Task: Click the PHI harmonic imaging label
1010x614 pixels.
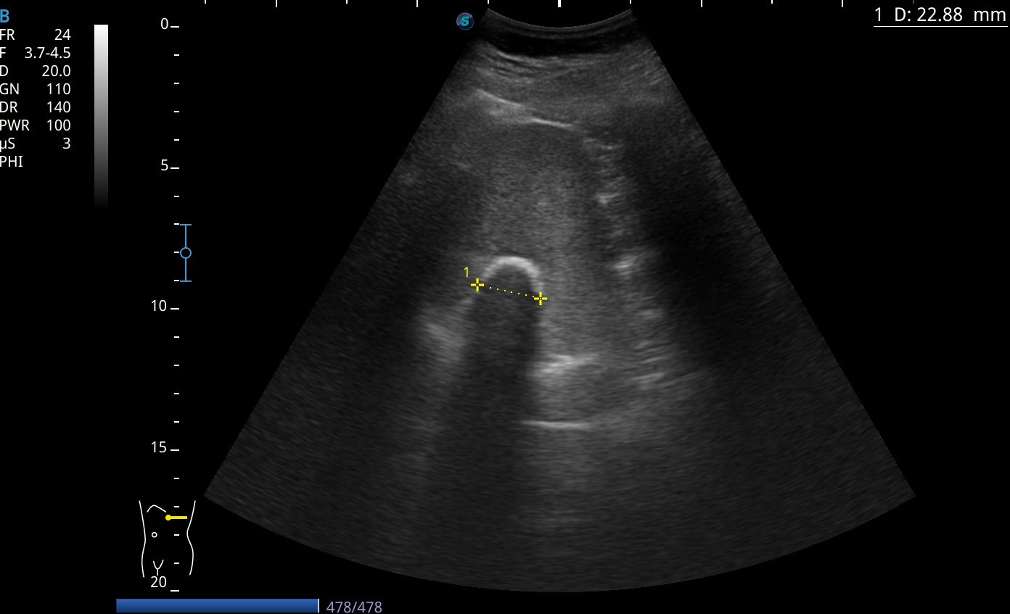Action: 12,162
